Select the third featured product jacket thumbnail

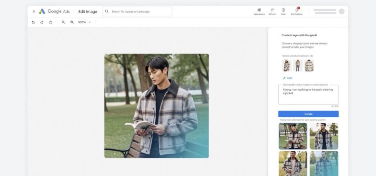click(309, 66)
